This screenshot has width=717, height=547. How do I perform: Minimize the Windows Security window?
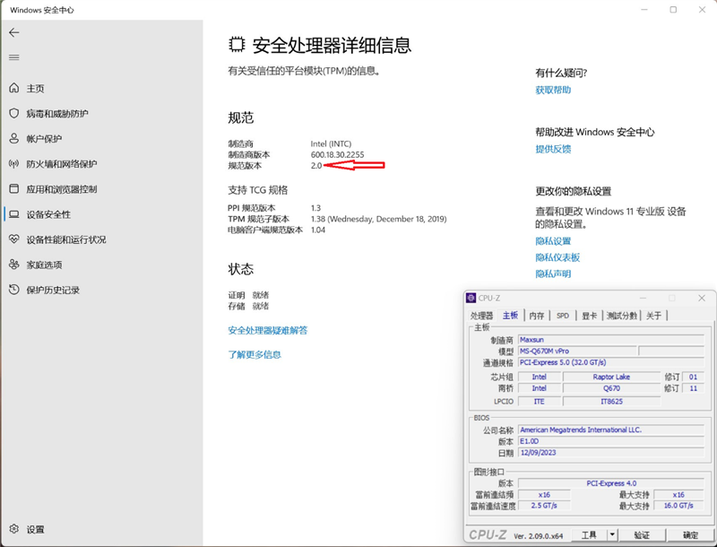(x=644, y=10)
